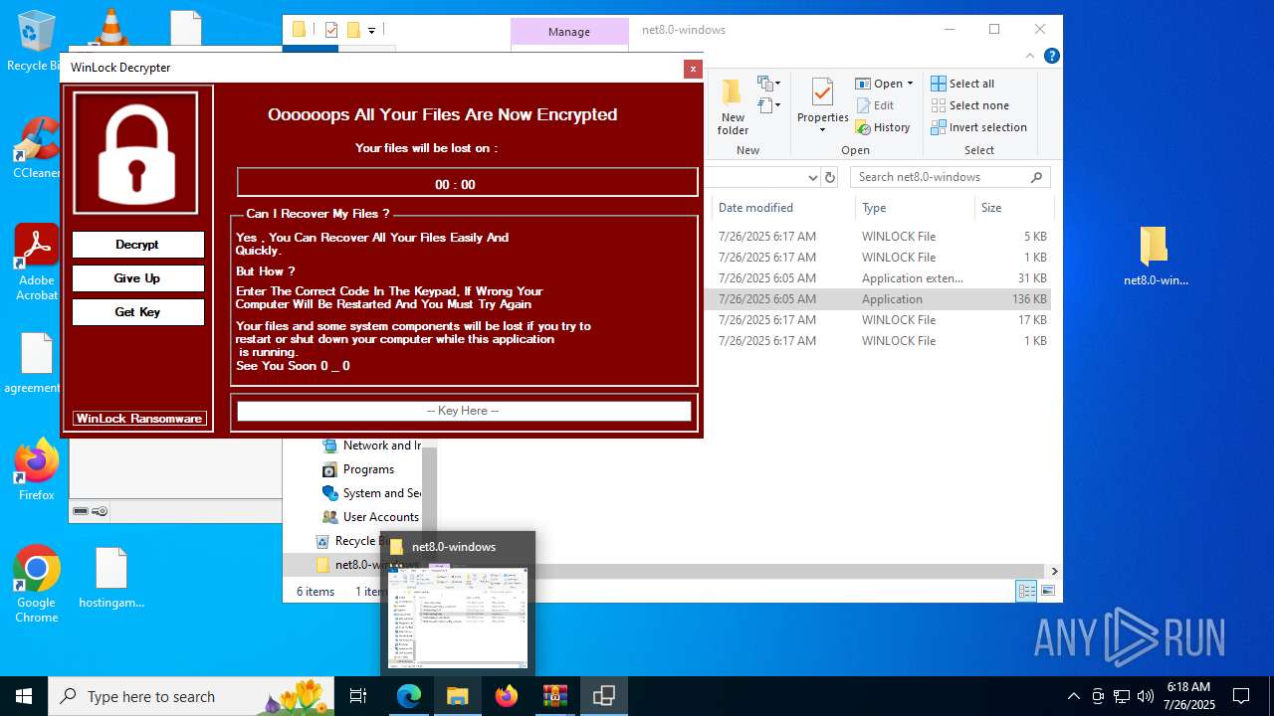The height and width of the screenshot is (716, 1274).
Task: Select the Adobe Acrobat desktop shortcut
Action: point(36,262)
